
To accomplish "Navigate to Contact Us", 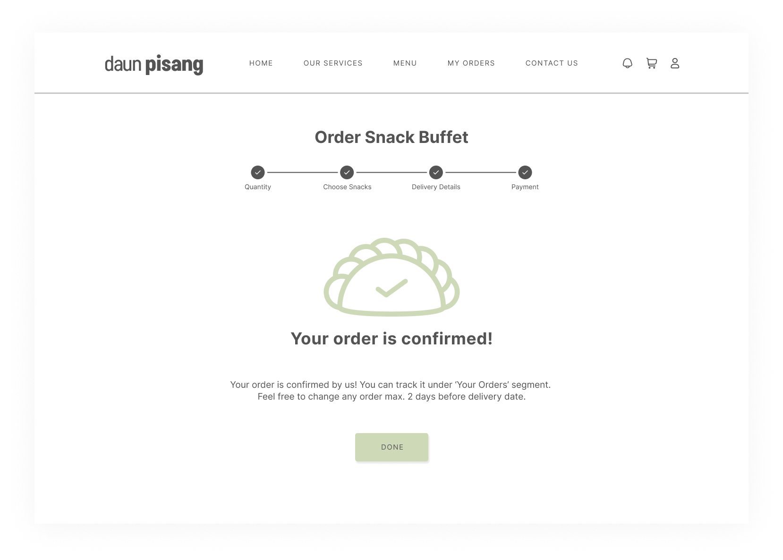I will pyautogui.click(x=552, y=63).
